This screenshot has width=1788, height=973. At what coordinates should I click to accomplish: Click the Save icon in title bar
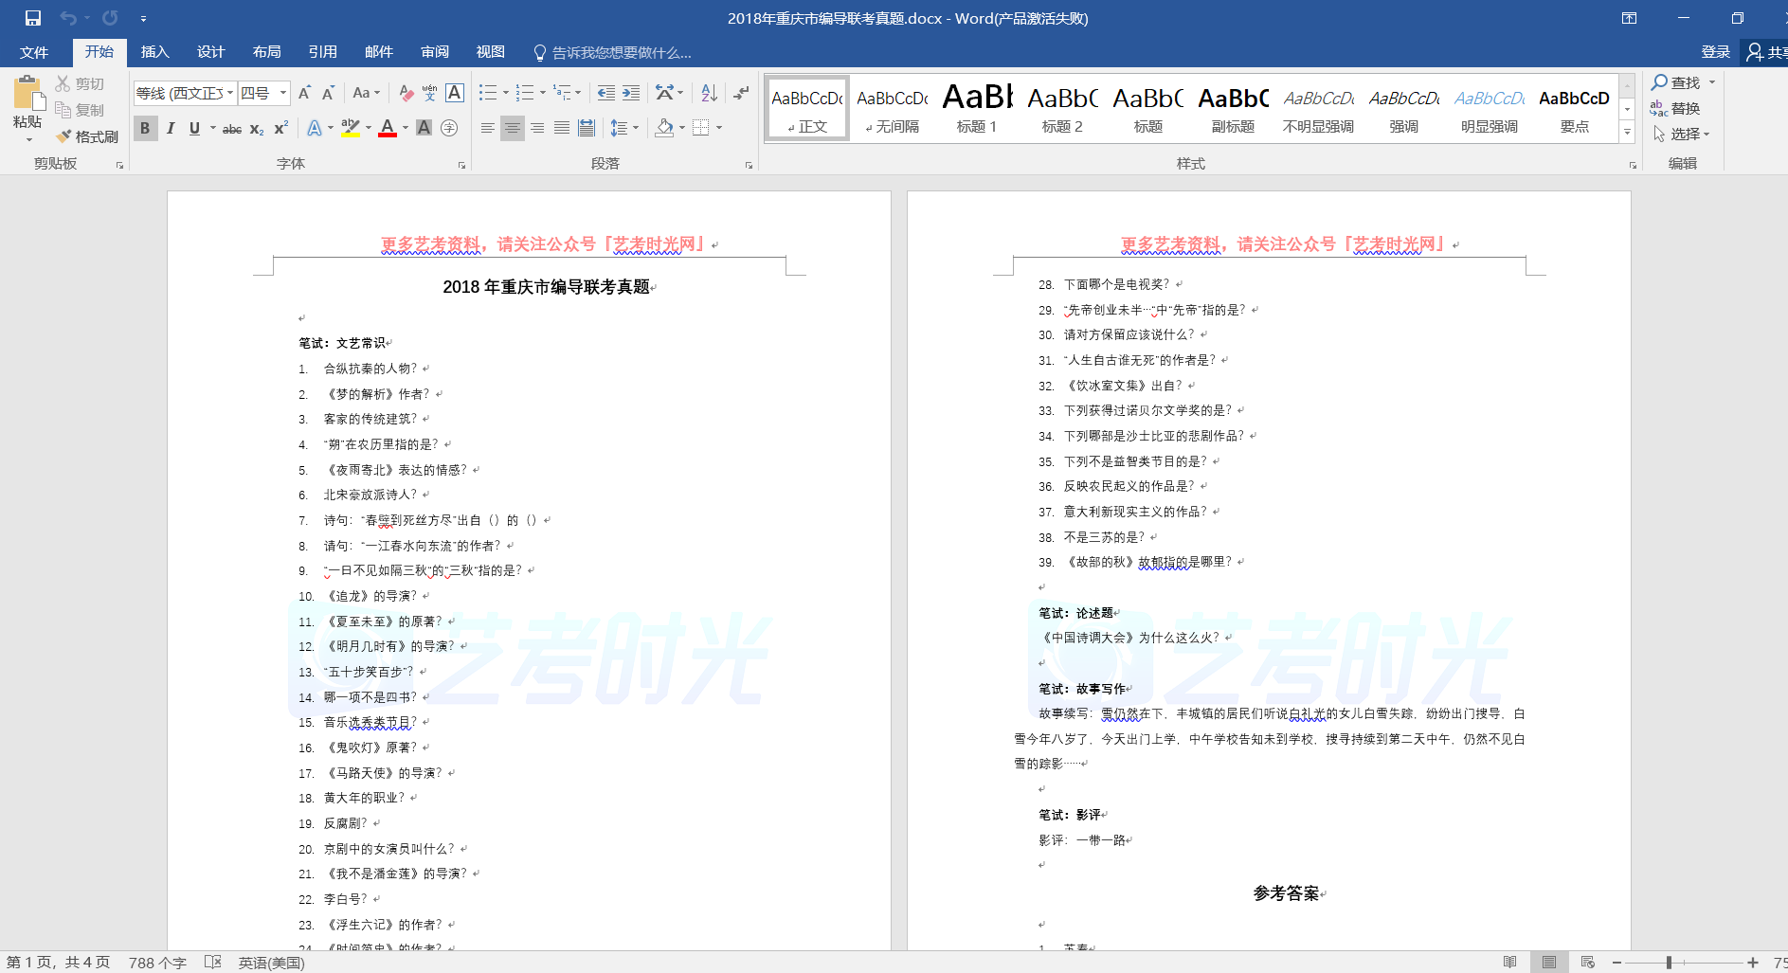click(x=33, y=18)
